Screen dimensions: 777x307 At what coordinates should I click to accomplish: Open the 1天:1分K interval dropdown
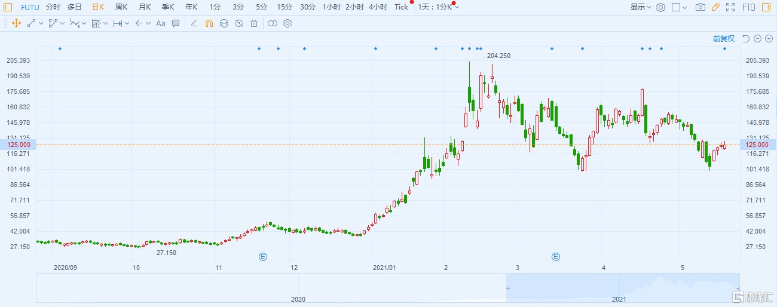tap(438, 7)
